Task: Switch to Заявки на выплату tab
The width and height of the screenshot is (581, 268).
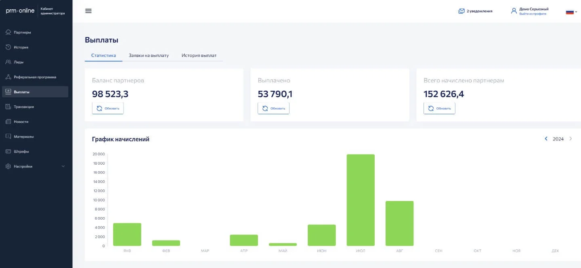Action: click(x=149, y=55)
